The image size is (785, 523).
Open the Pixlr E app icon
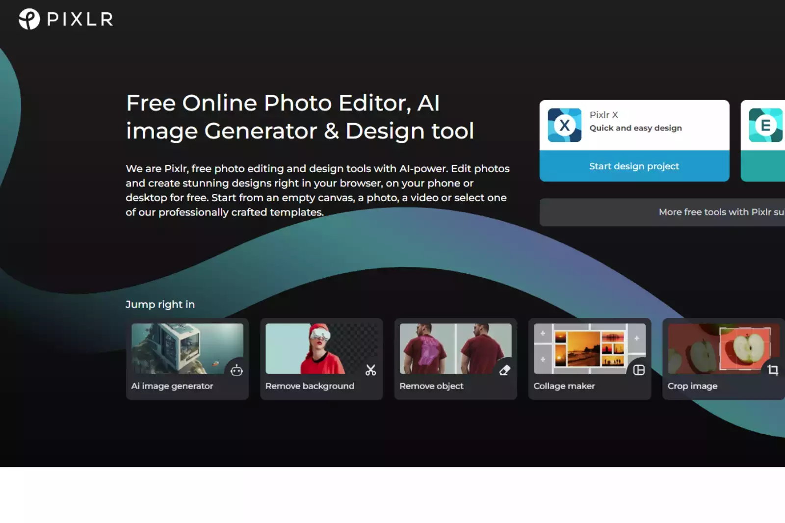click(x=765, y=125)
